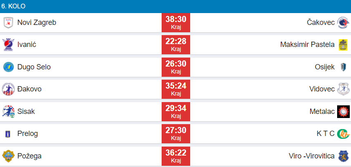Click the Ivanić team logo
Image resolution: width=351 pixels, height=167 pixels.
pyautogui.click(x=8, y=45)
